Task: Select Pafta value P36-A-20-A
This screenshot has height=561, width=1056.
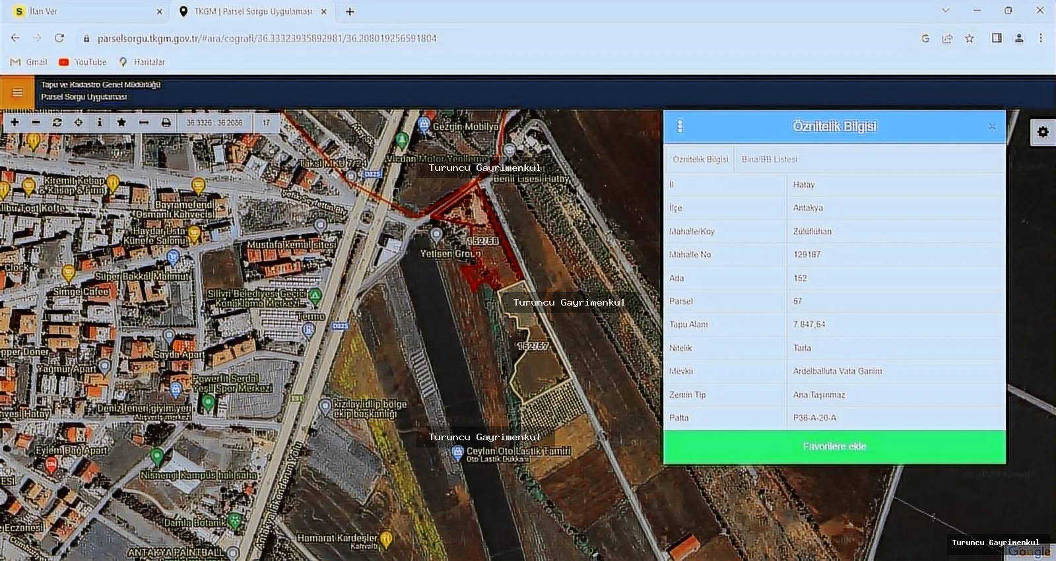Action: click(814, 418)
